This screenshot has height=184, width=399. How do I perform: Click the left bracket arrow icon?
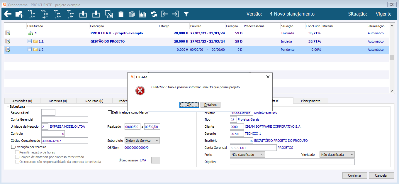click(x=165, y=14)
